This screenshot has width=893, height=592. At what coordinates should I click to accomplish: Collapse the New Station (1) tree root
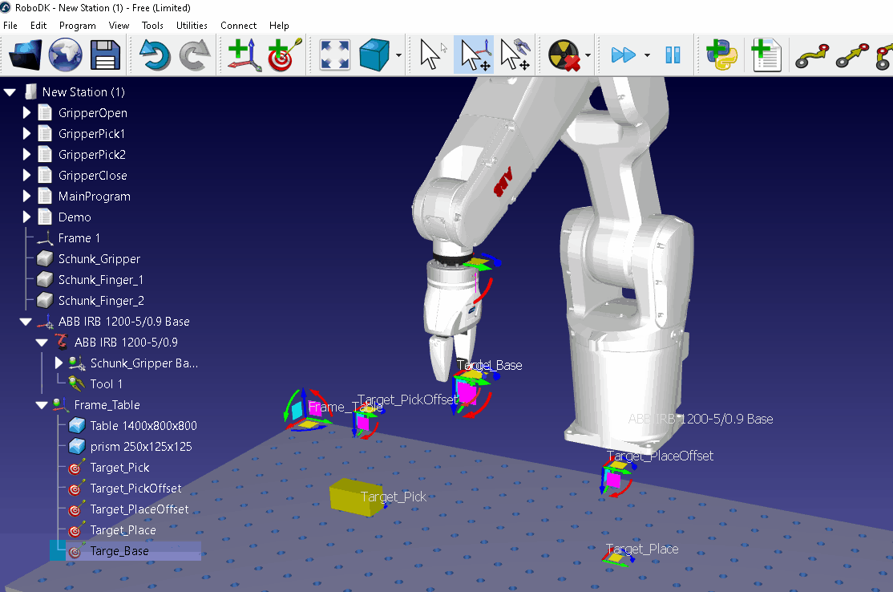[x=10, y=91]
